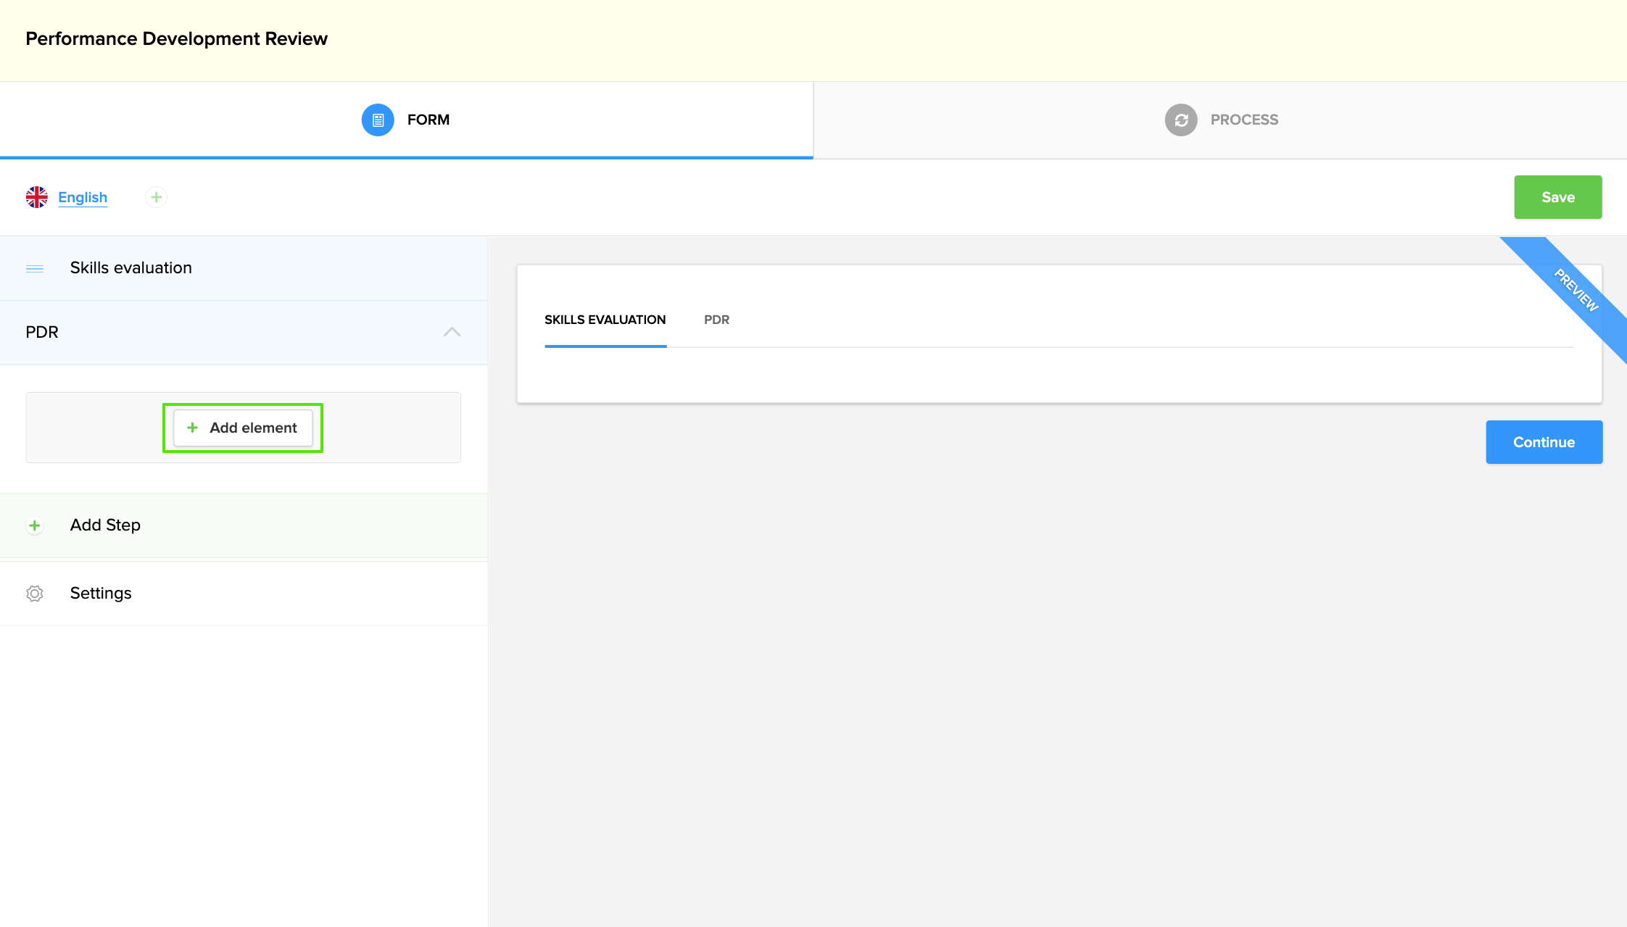The image size is (1627, 927).
Task: Select the FORM tab
Action: coord(428,120)
